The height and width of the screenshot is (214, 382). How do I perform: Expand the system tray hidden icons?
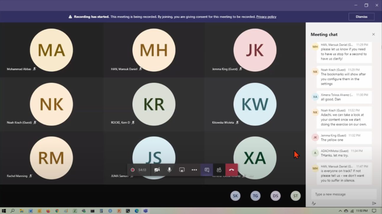(340, 211)
